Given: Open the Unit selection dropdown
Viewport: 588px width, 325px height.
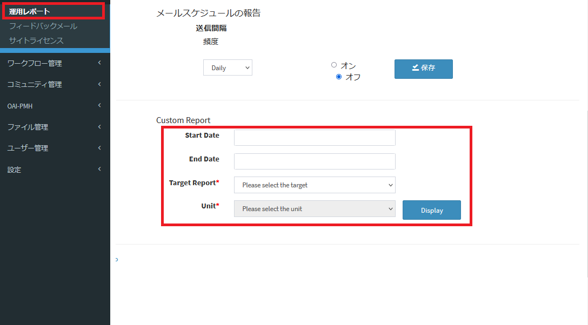Looking at the screenshot, I should coord(315,209).
